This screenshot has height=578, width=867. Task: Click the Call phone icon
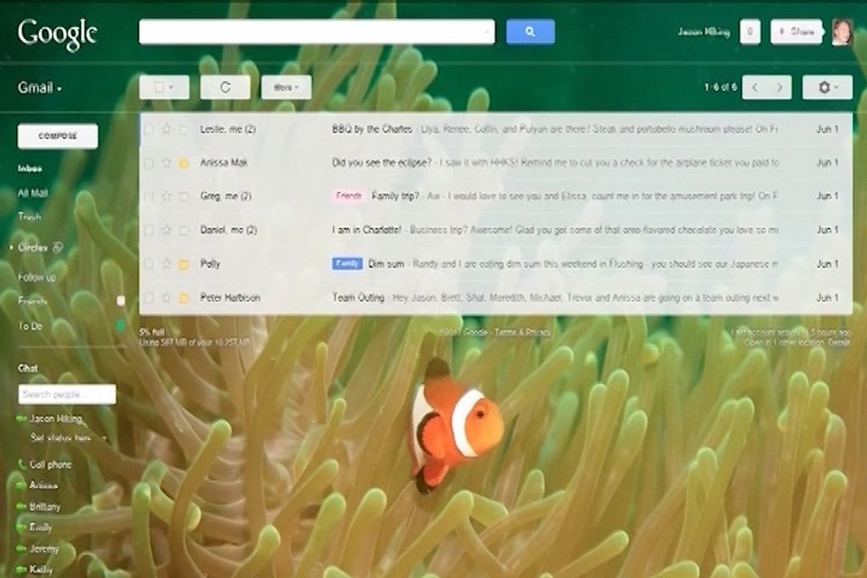pos(22,464)
